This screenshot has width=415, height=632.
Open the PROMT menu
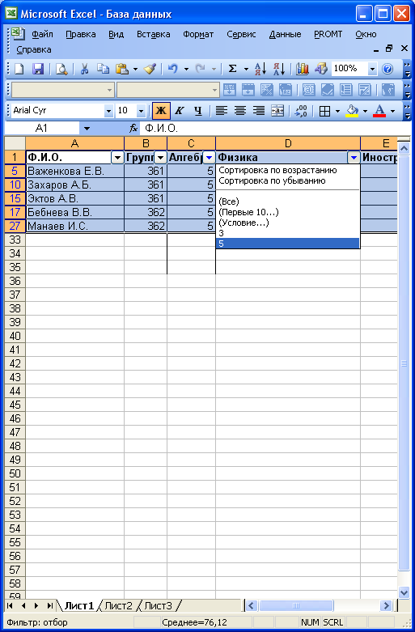[328, 35]
